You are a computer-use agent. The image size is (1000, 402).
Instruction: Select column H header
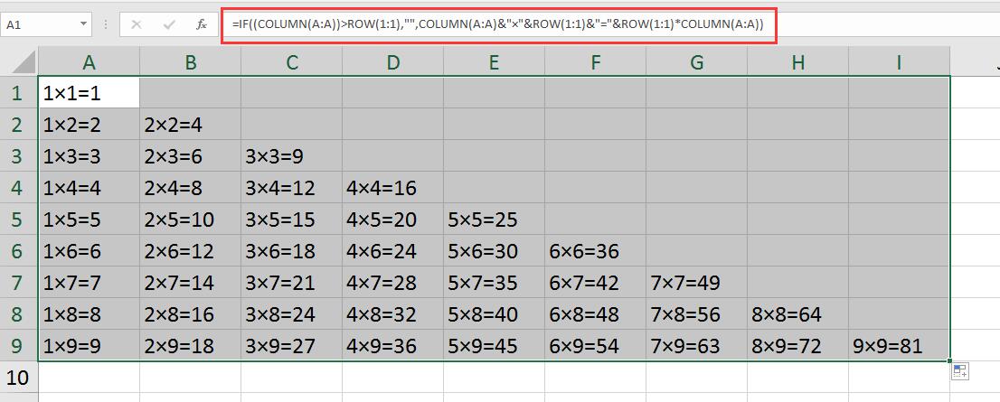[x=798, y=61]
